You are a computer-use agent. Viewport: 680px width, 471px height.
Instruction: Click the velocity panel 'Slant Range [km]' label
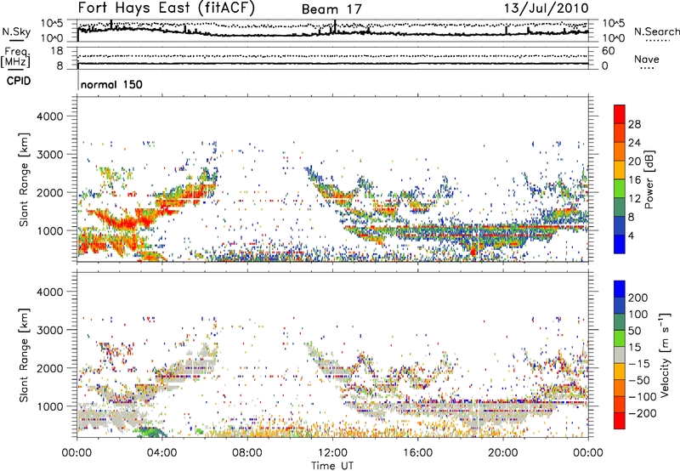click(x=24, y=355)
